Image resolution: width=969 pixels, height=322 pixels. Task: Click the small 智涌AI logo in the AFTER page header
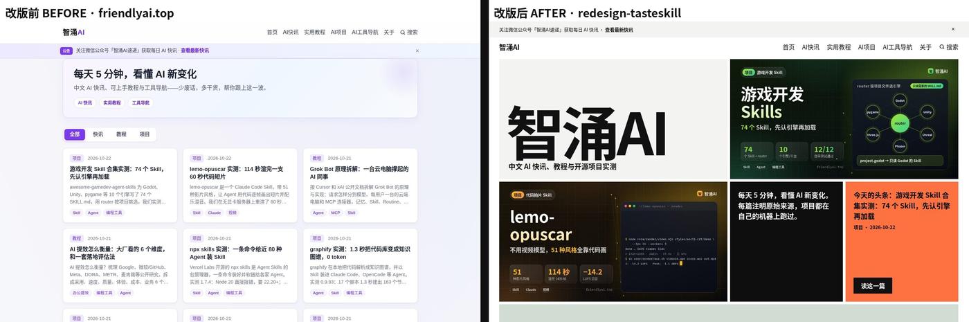509,47
